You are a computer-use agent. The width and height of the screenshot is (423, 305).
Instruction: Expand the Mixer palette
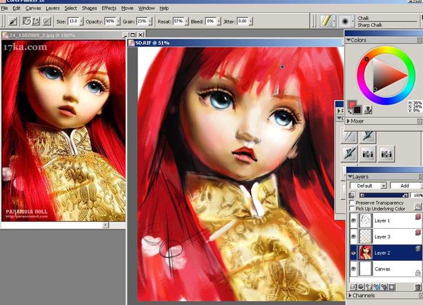tap(348, 121)
